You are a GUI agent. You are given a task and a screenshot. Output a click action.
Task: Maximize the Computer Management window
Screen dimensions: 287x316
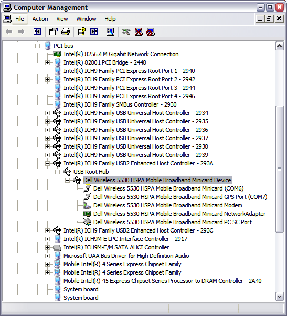coord(270,7)
